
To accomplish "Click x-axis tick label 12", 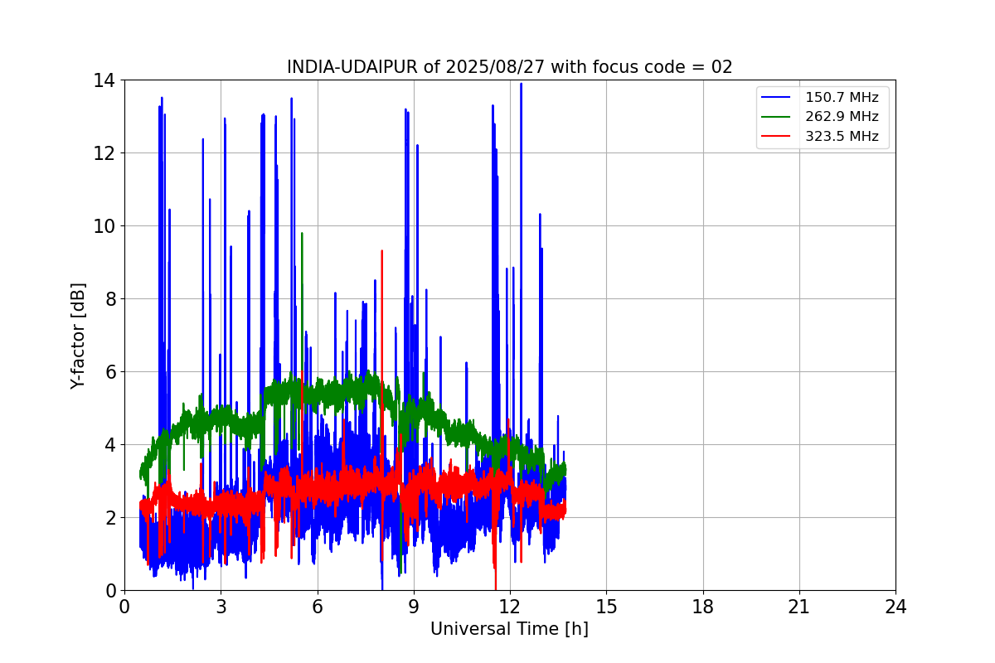I will (x=510, y=607).
